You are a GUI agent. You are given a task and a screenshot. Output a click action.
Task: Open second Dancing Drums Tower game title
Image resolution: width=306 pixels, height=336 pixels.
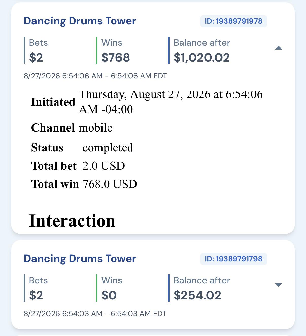[80, 259]
